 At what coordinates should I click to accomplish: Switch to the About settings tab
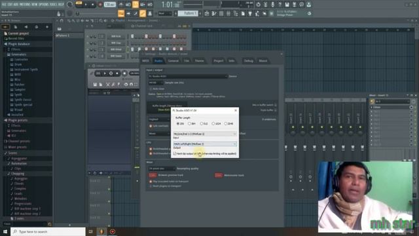[x=263, y=61]
